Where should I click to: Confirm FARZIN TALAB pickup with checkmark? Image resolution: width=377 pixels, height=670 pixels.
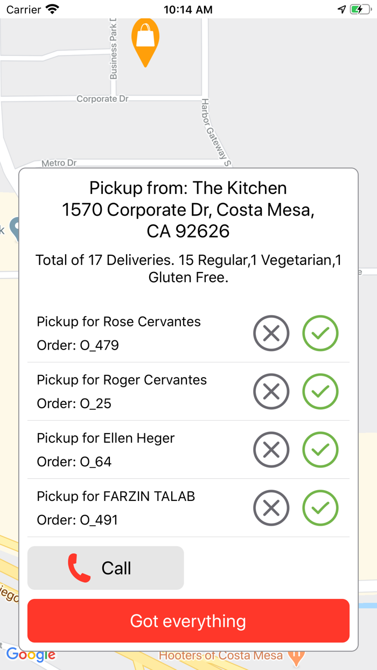coord(320,508)
